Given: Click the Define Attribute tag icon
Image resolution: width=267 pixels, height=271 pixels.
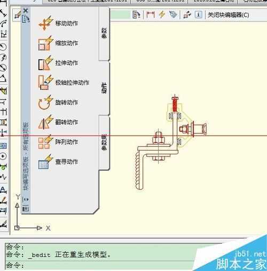Looking at the screenshot, I should [x=173, y=14].
